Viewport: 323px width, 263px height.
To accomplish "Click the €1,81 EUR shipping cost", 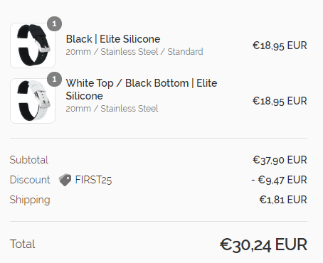I will [283, 200].
